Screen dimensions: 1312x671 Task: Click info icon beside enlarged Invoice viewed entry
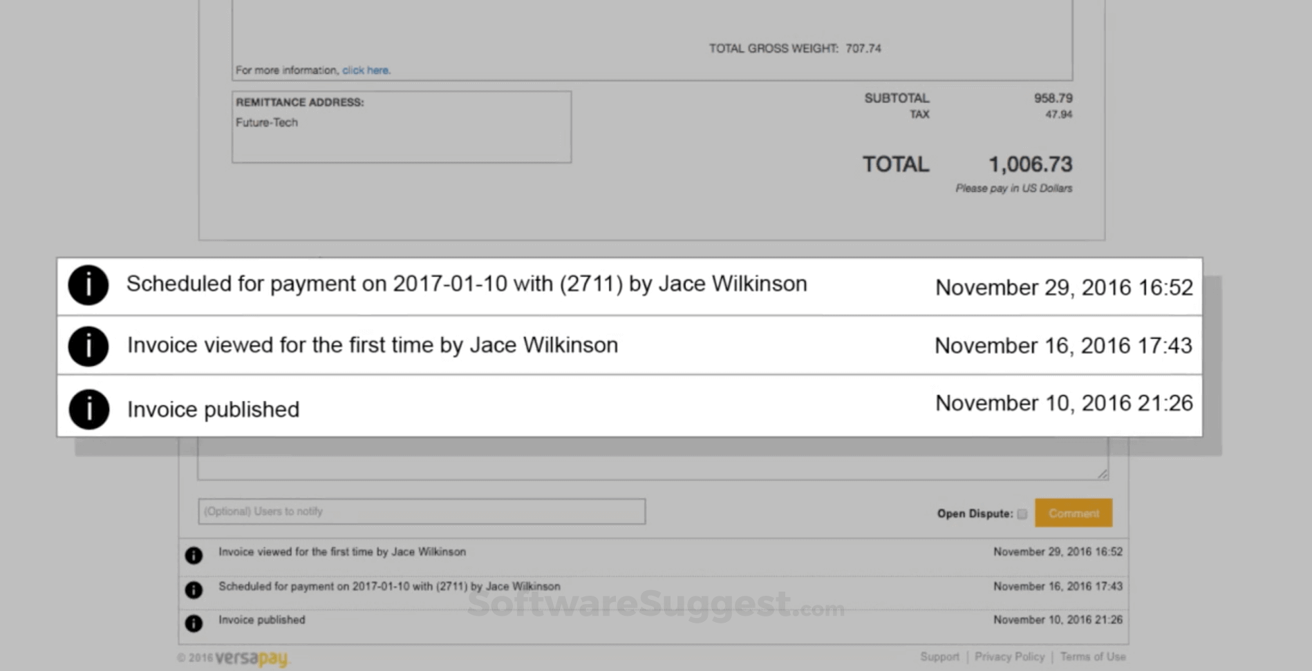pyautogui.click(x=88, y=347)
